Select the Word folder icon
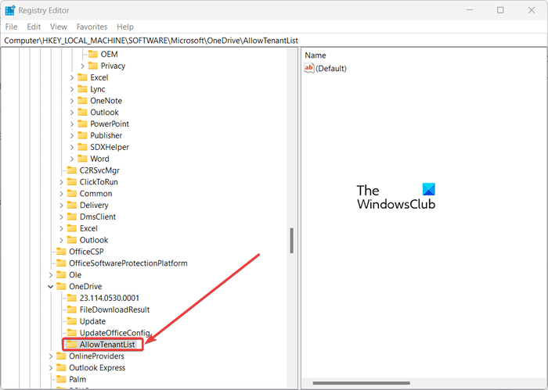548x390 pixels. tap(82, 159)
